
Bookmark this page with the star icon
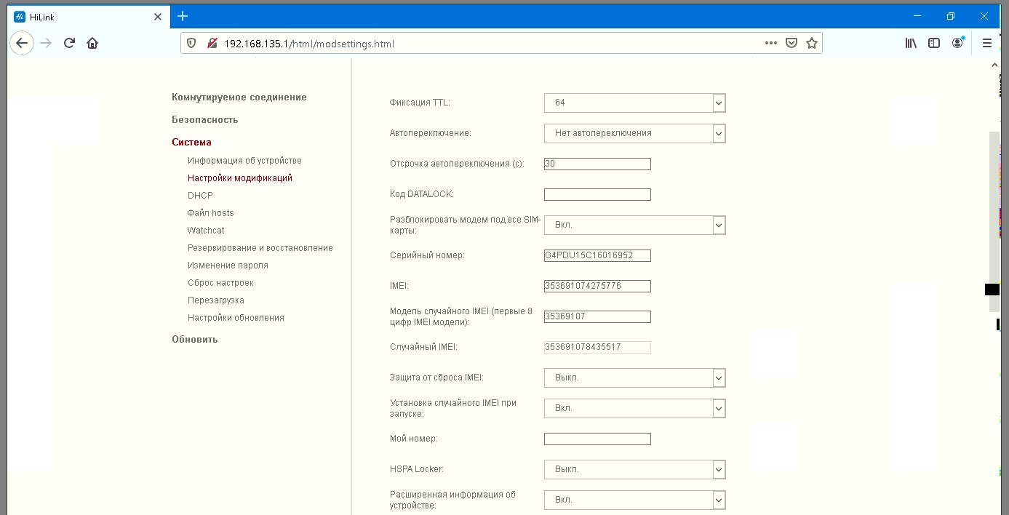click(x=812, y=43)
